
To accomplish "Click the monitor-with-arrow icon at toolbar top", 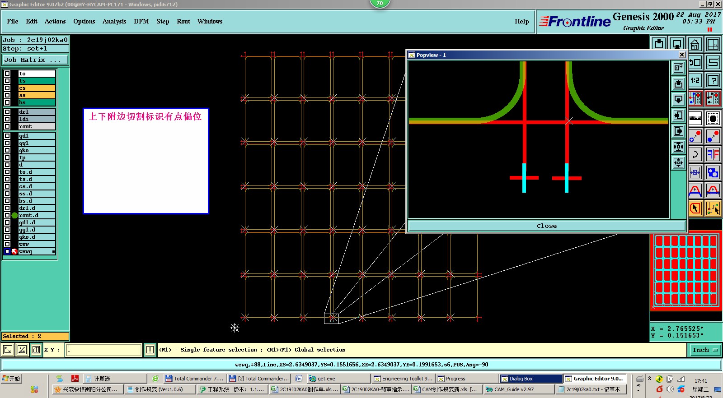I will point(677,44).
